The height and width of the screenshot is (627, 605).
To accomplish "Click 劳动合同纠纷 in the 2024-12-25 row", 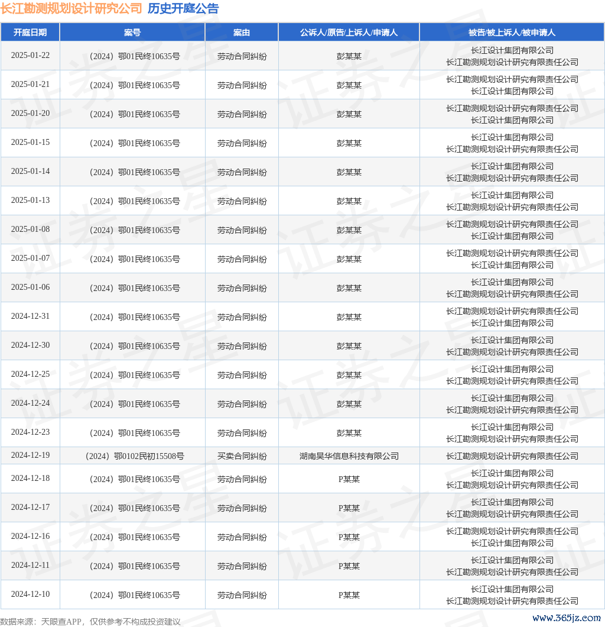I will (242, 375).
